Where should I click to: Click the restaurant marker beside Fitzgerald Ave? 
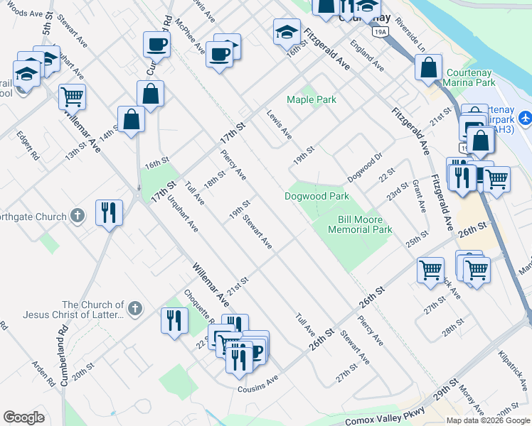tap(462, 178)
